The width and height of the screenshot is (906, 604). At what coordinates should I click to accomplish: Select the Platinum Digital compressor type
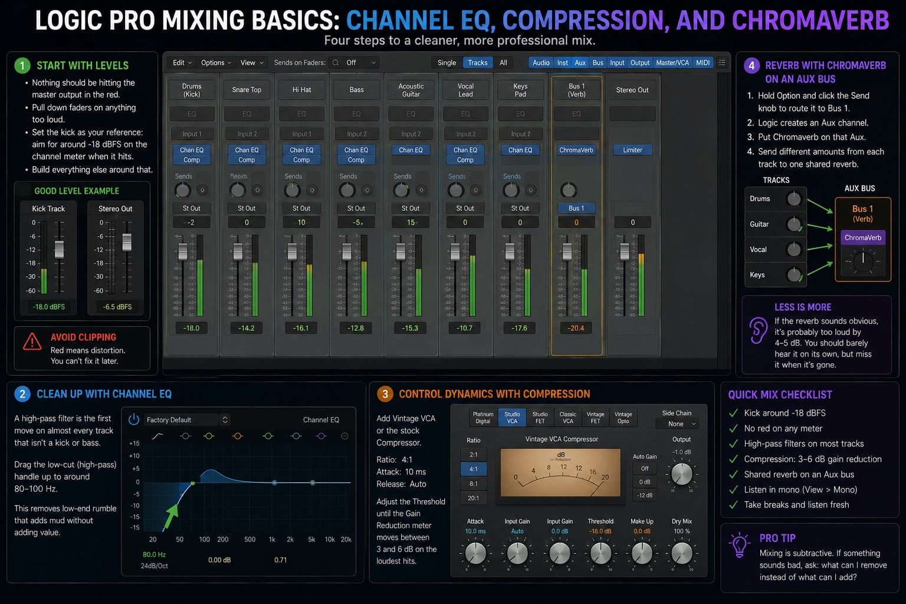[483, 418]
